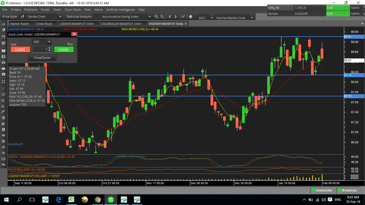Click the zoom out magnifier icon
This screenshot has width=365, height=205.
pos(162,17)
